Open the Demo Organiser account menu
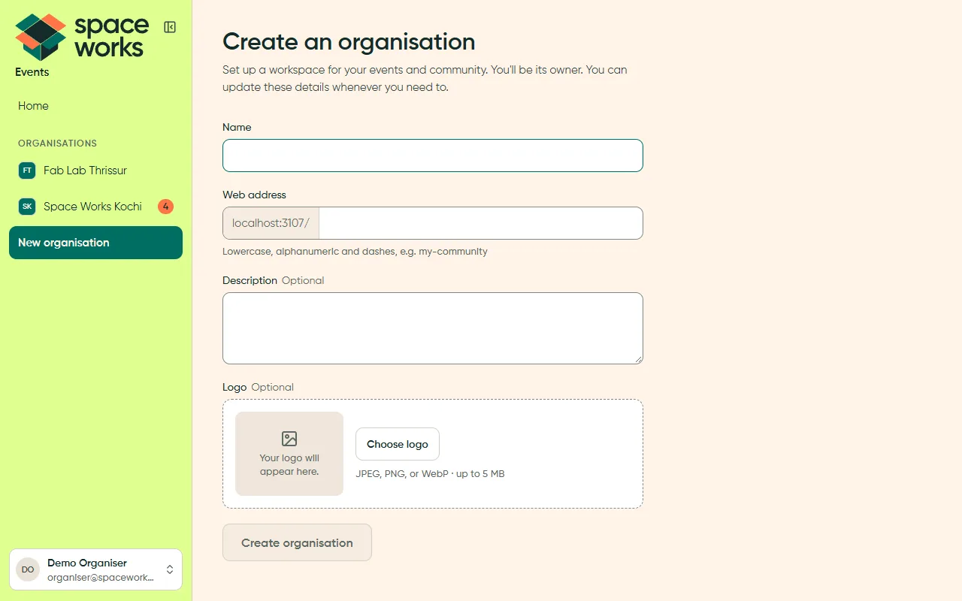This screenshot has height=601, width=962. point(95,569)
